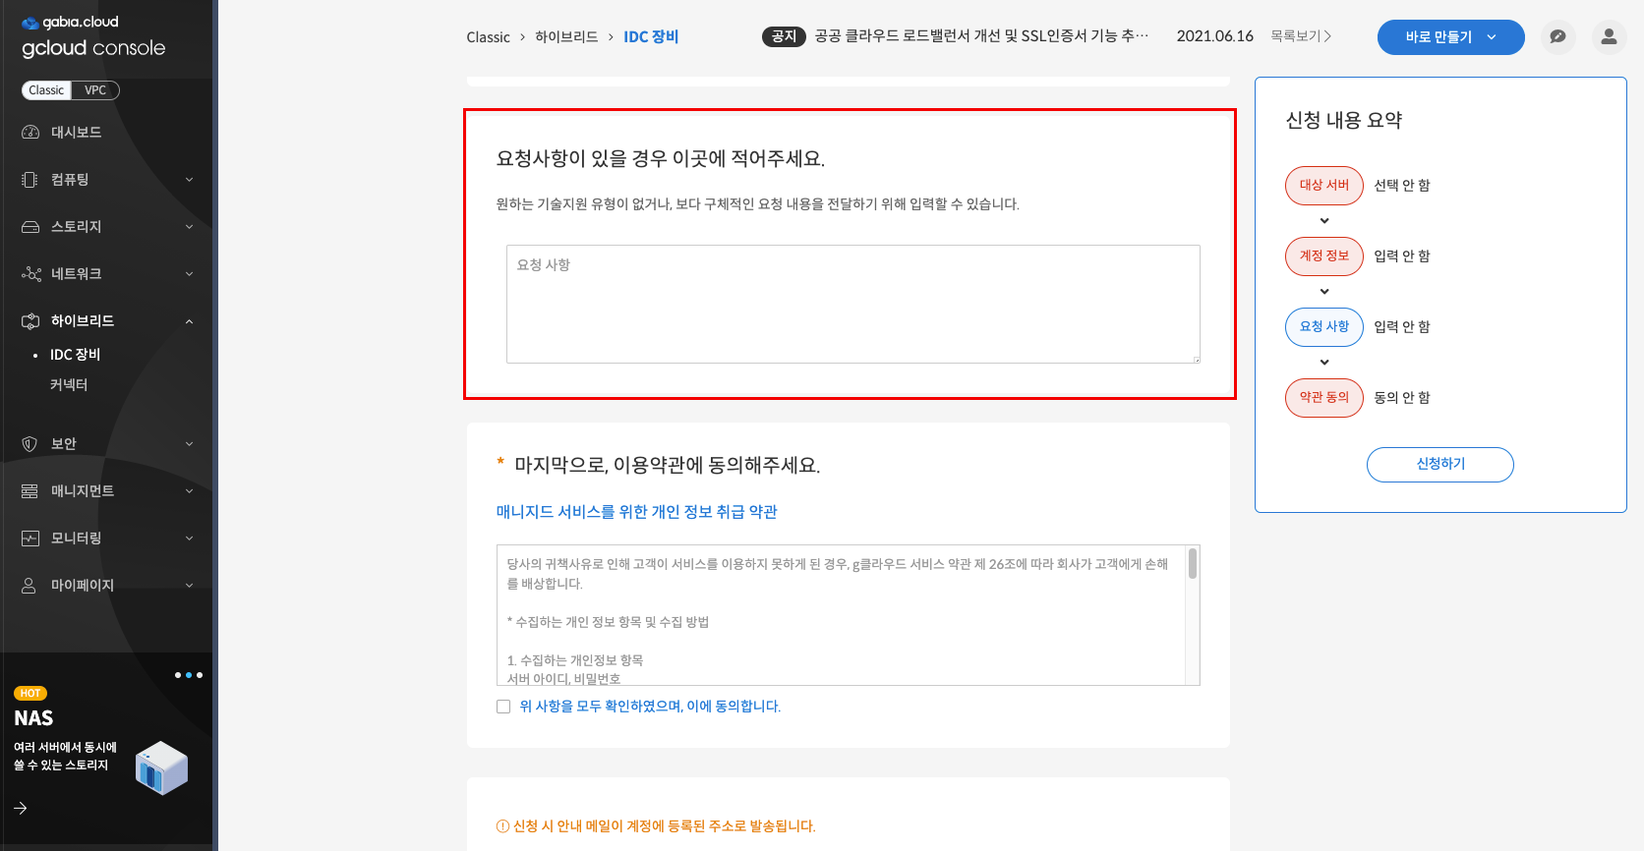Click the dashboard gauge icon in sidebar

pyautogui.click(x=30, y=133)
